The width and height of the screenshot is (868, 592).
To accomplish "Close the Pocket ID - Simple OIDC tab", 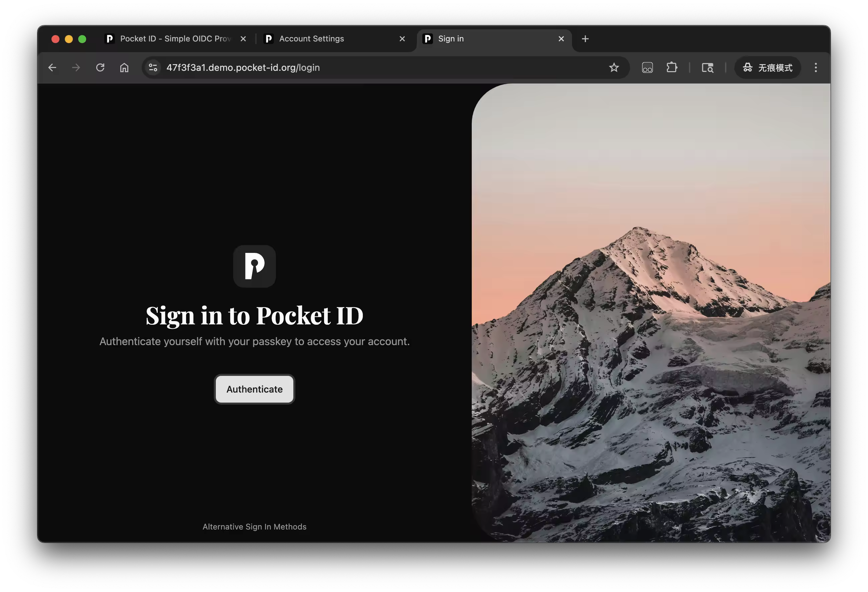I will click(x=243, y=39).
